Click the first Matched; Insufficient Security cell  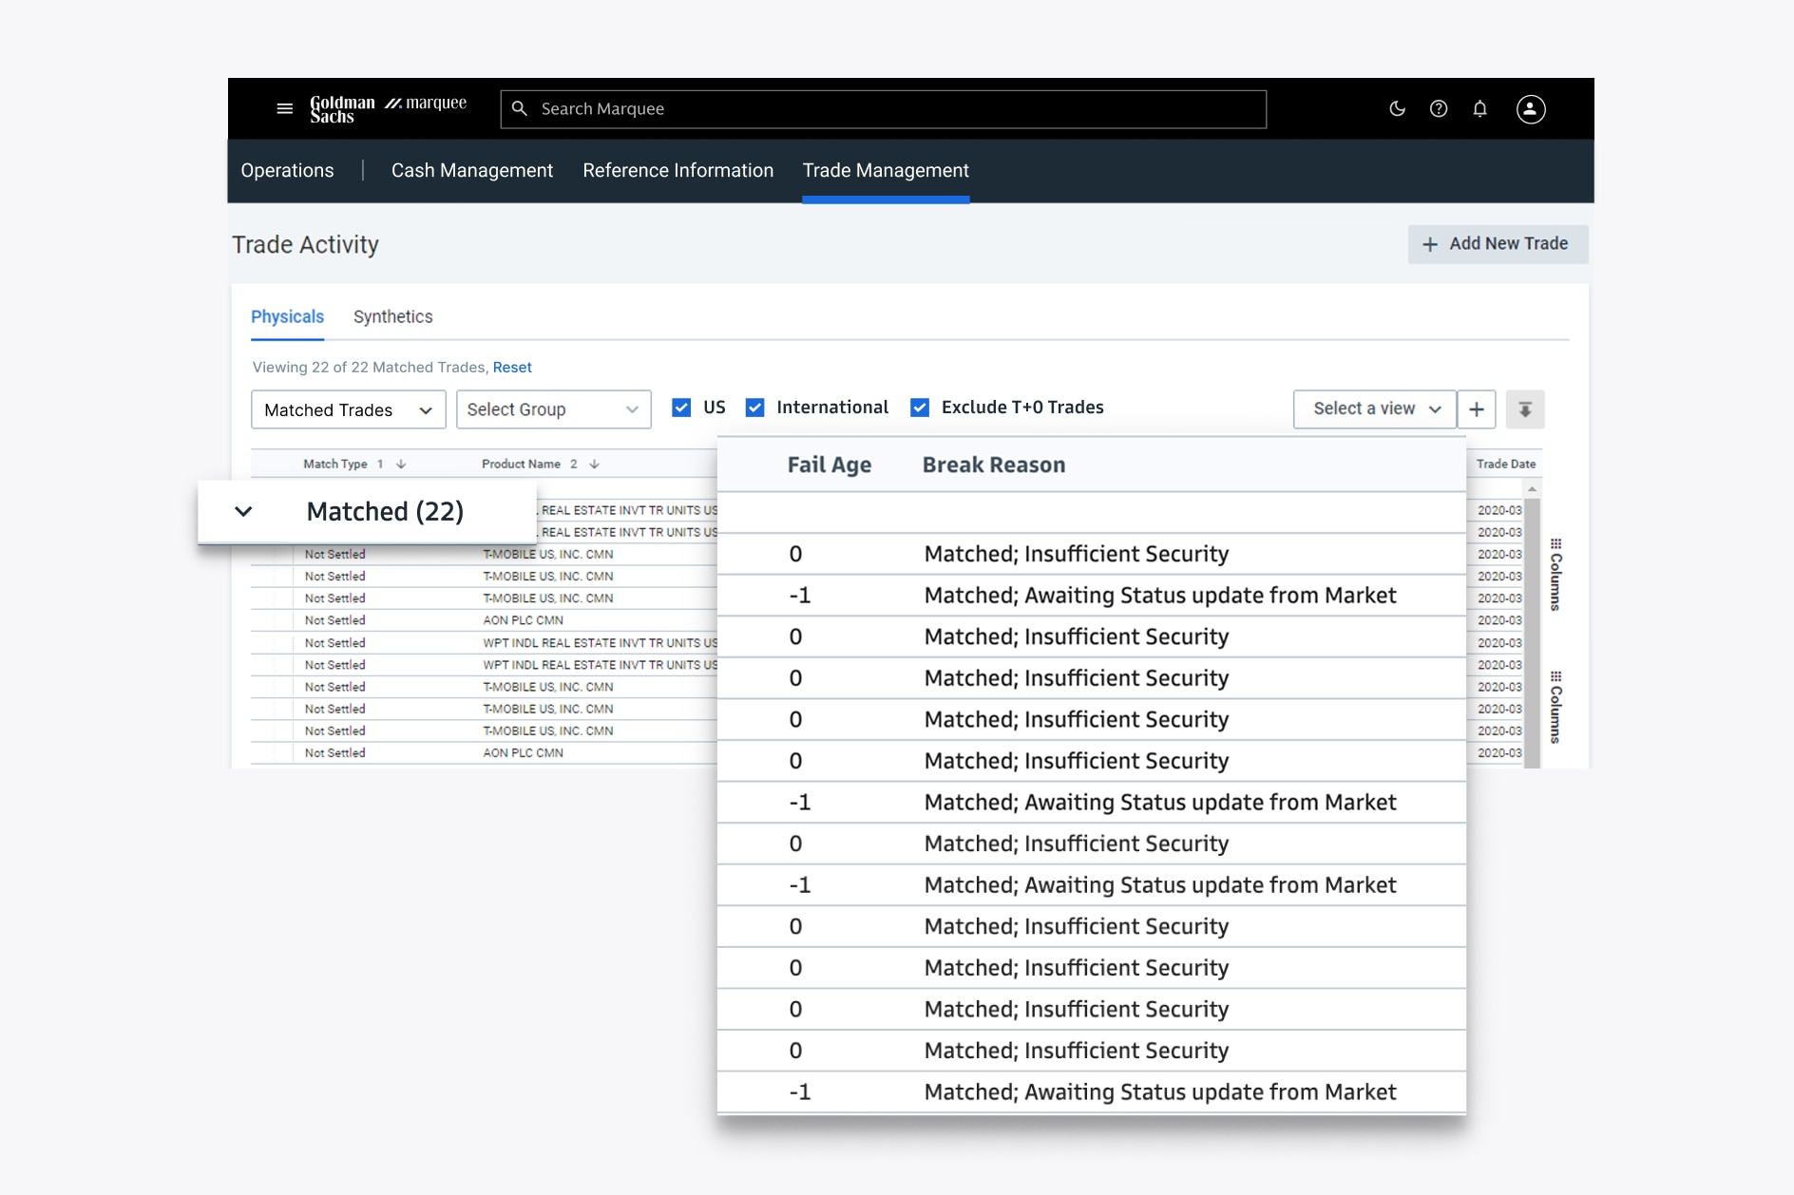coord(1077,554)
